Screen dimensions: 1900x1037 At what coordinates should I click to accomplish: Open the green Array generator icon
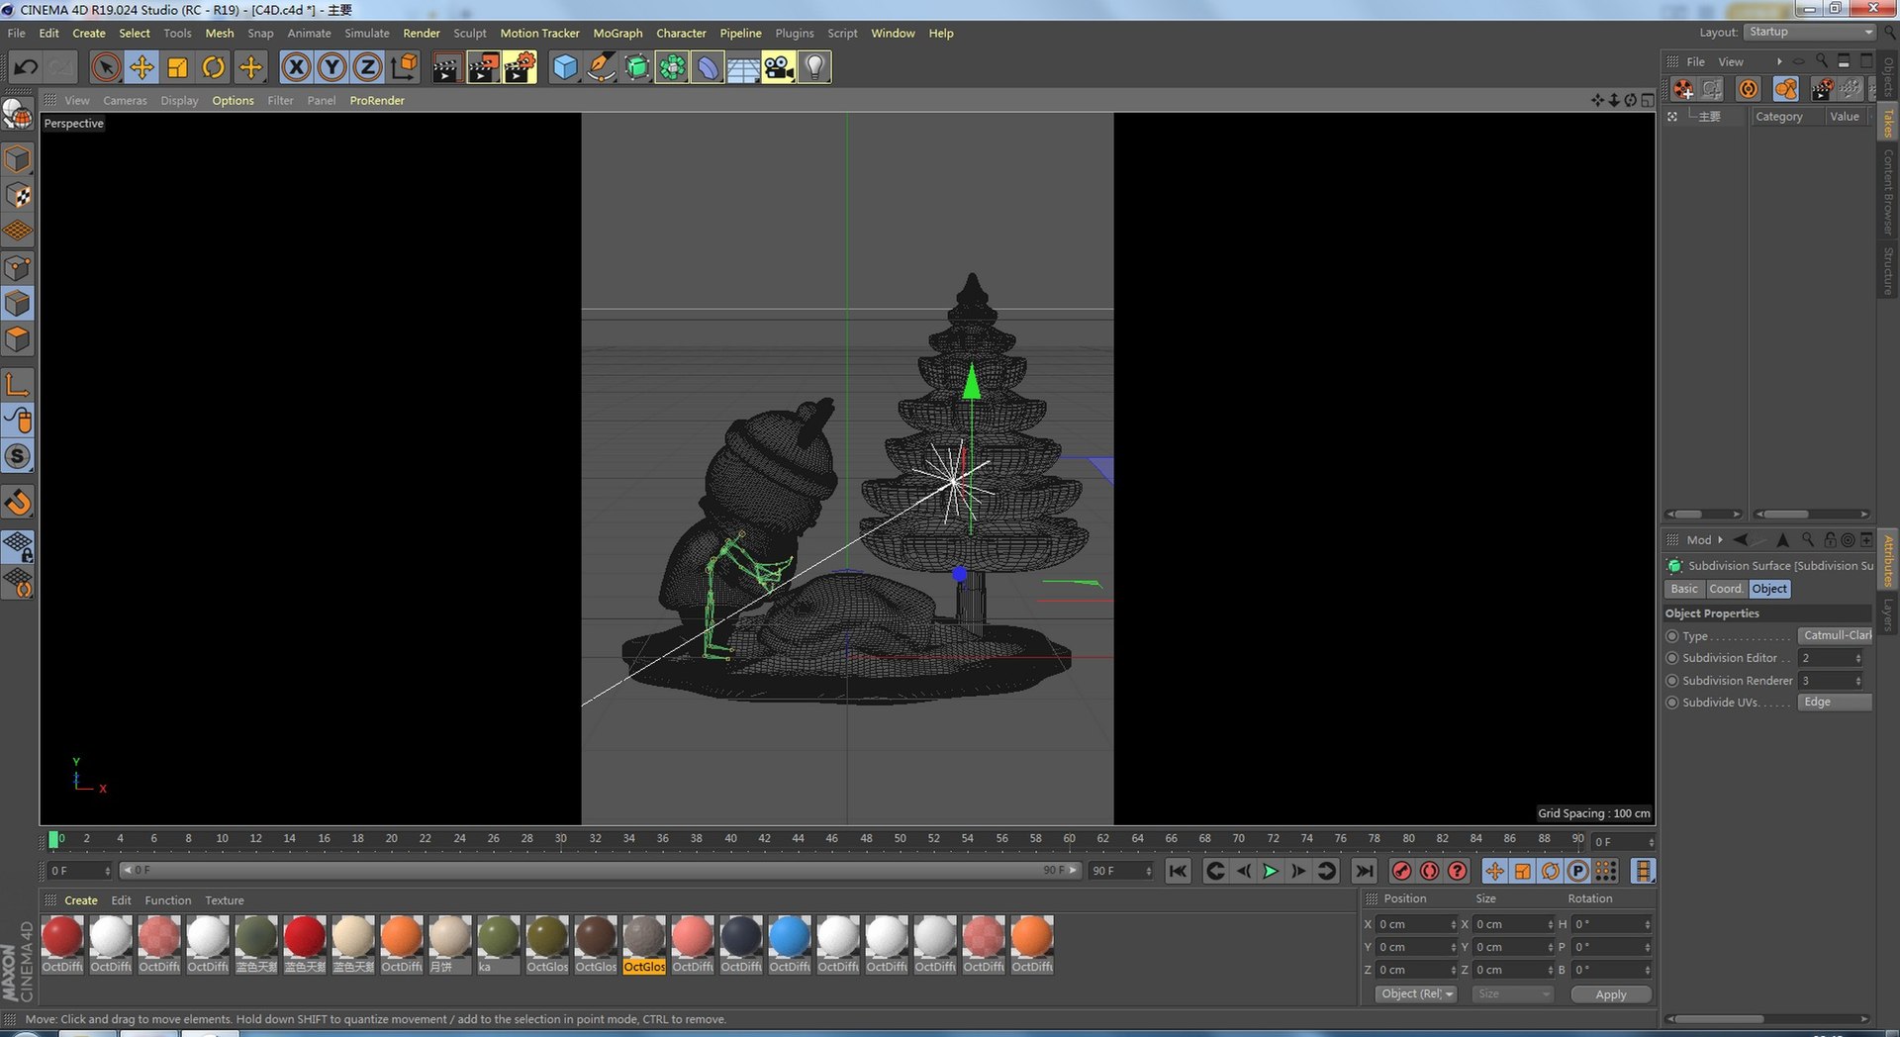coord(672,67)
